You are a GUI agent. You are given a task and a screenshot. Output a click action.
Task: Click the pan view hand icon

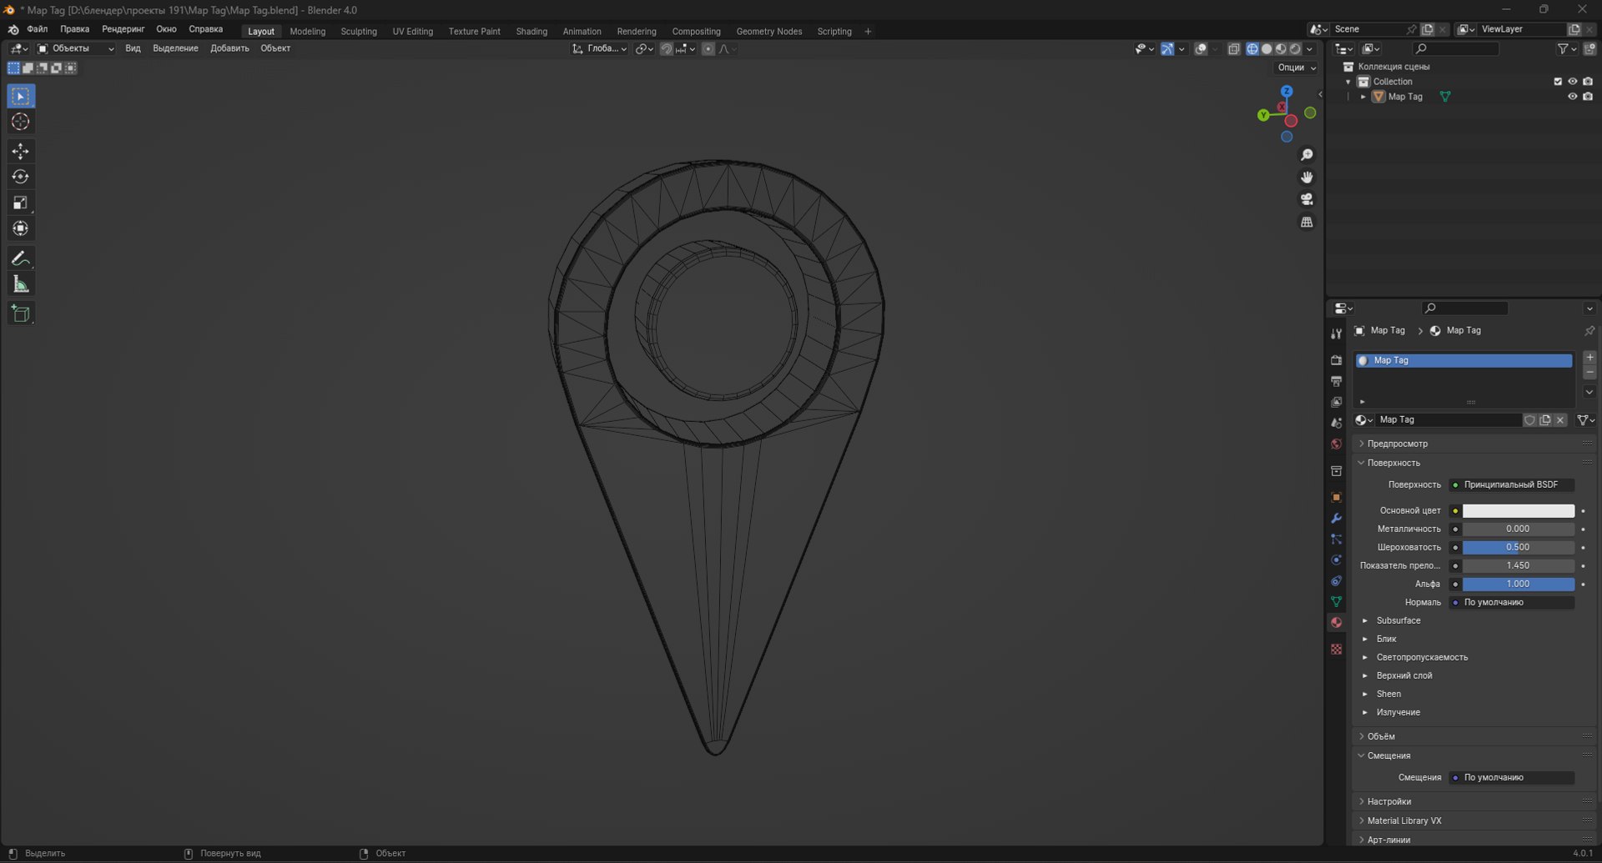pyautogui.click(x=1307, y=178)
